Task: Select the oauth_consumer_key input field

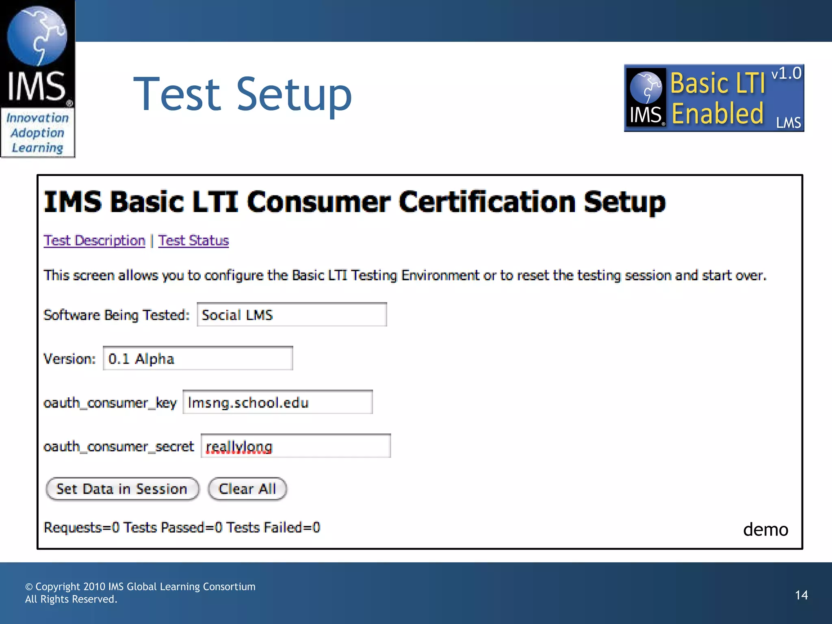Action: (x=277, y=402)
